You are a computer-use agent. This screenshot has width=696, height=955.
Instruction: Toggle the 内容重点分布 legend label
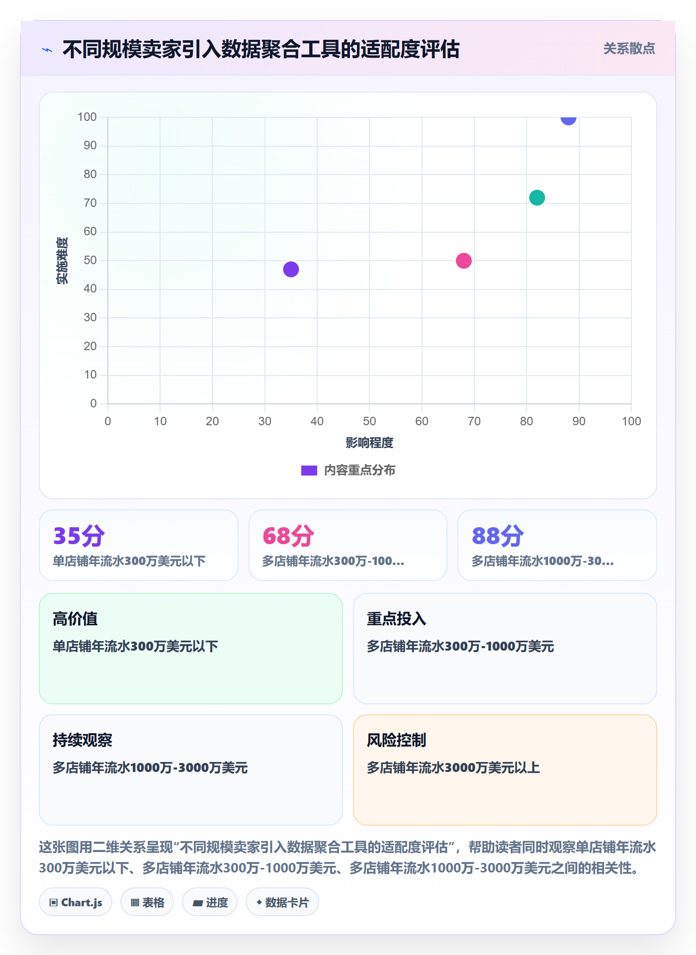tap(359, 471)
